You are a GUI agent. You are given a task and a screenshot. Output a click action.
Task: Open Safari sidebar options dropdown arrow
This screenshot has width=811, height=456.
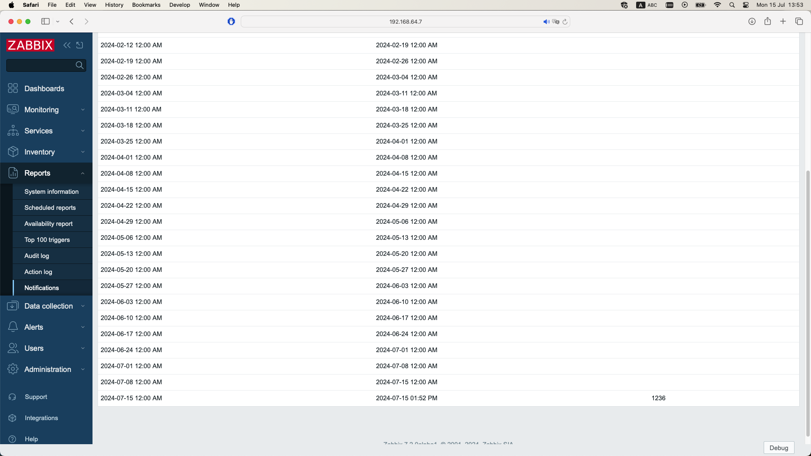tap(58, 22)
